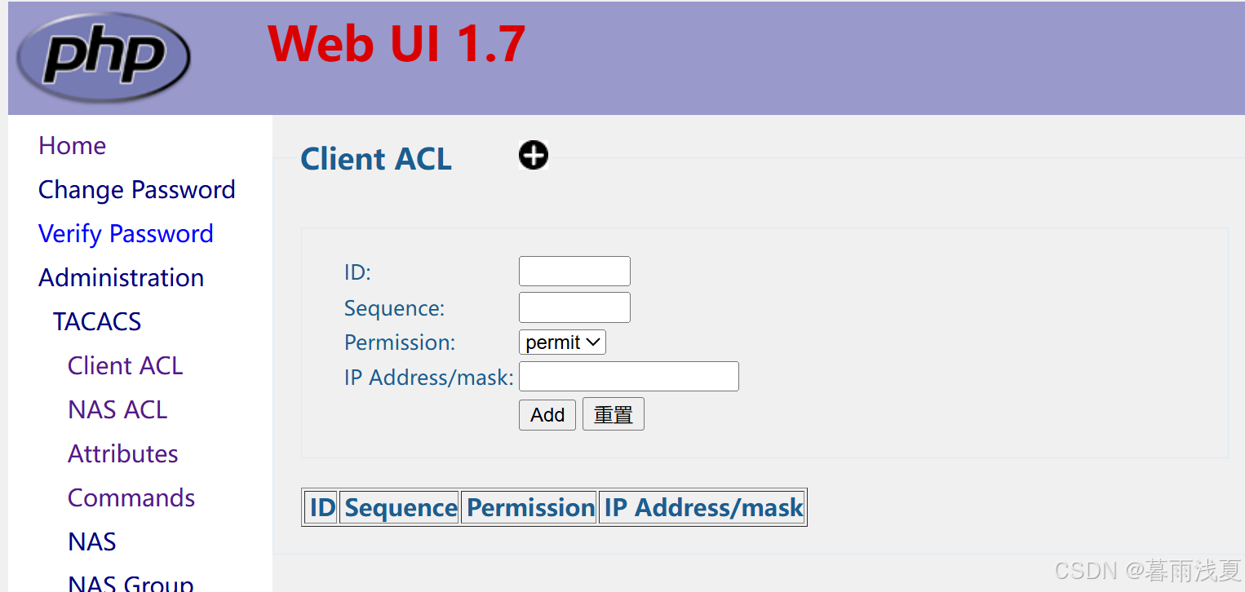Open the Change Password page
The image size is (1245, 592).
point(136,189)
